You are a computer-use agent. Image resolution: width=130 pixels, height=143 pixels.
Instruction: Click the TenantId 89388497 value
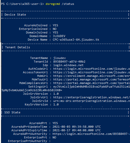point(69,62)
